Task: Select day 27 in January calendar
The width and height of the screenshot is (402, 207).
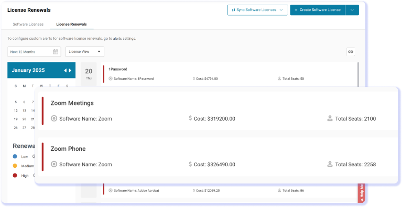Action: pyautogui.click(x=24, y=128)
